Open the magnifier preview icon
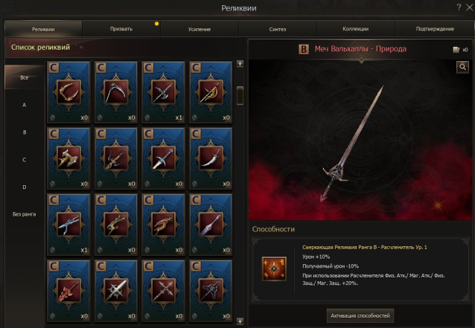 [462, 67]
